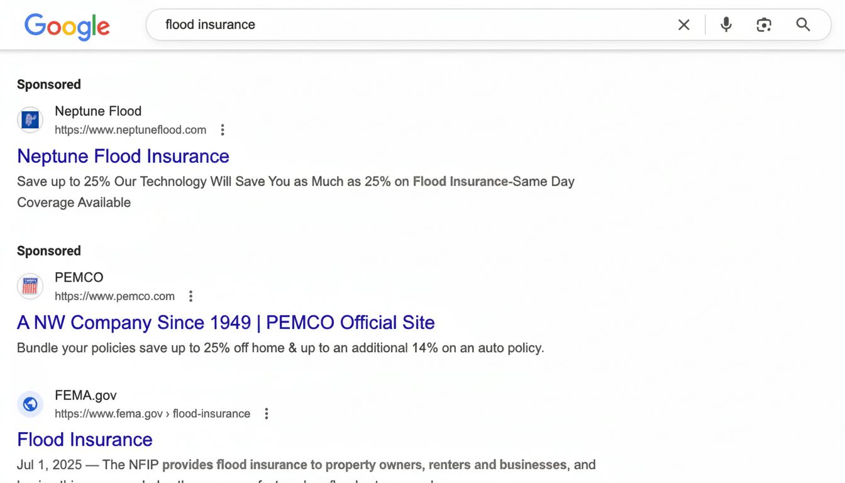Open the three-dot menu for PEMCO result
Screen dimensions: 845x483
tap(191, 296)
